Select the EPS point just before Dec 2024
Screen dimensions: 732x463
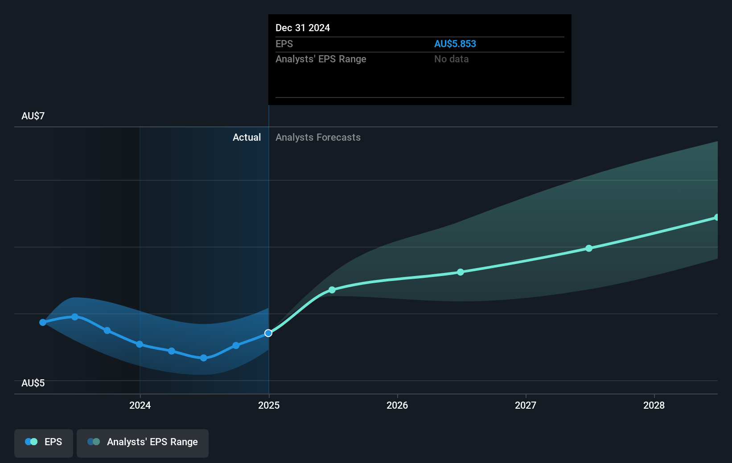(x=236, y=345)
